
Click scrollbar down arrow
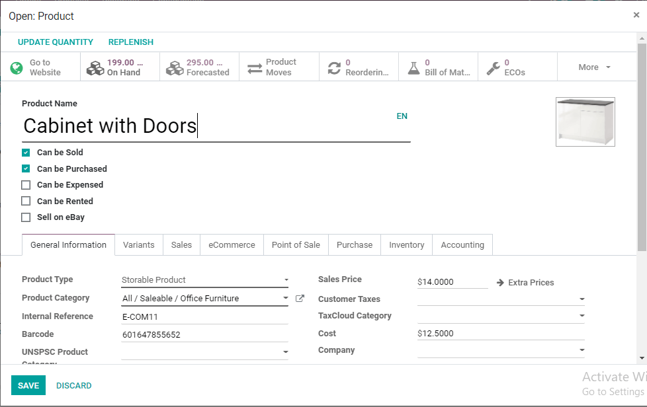[642, 358]
